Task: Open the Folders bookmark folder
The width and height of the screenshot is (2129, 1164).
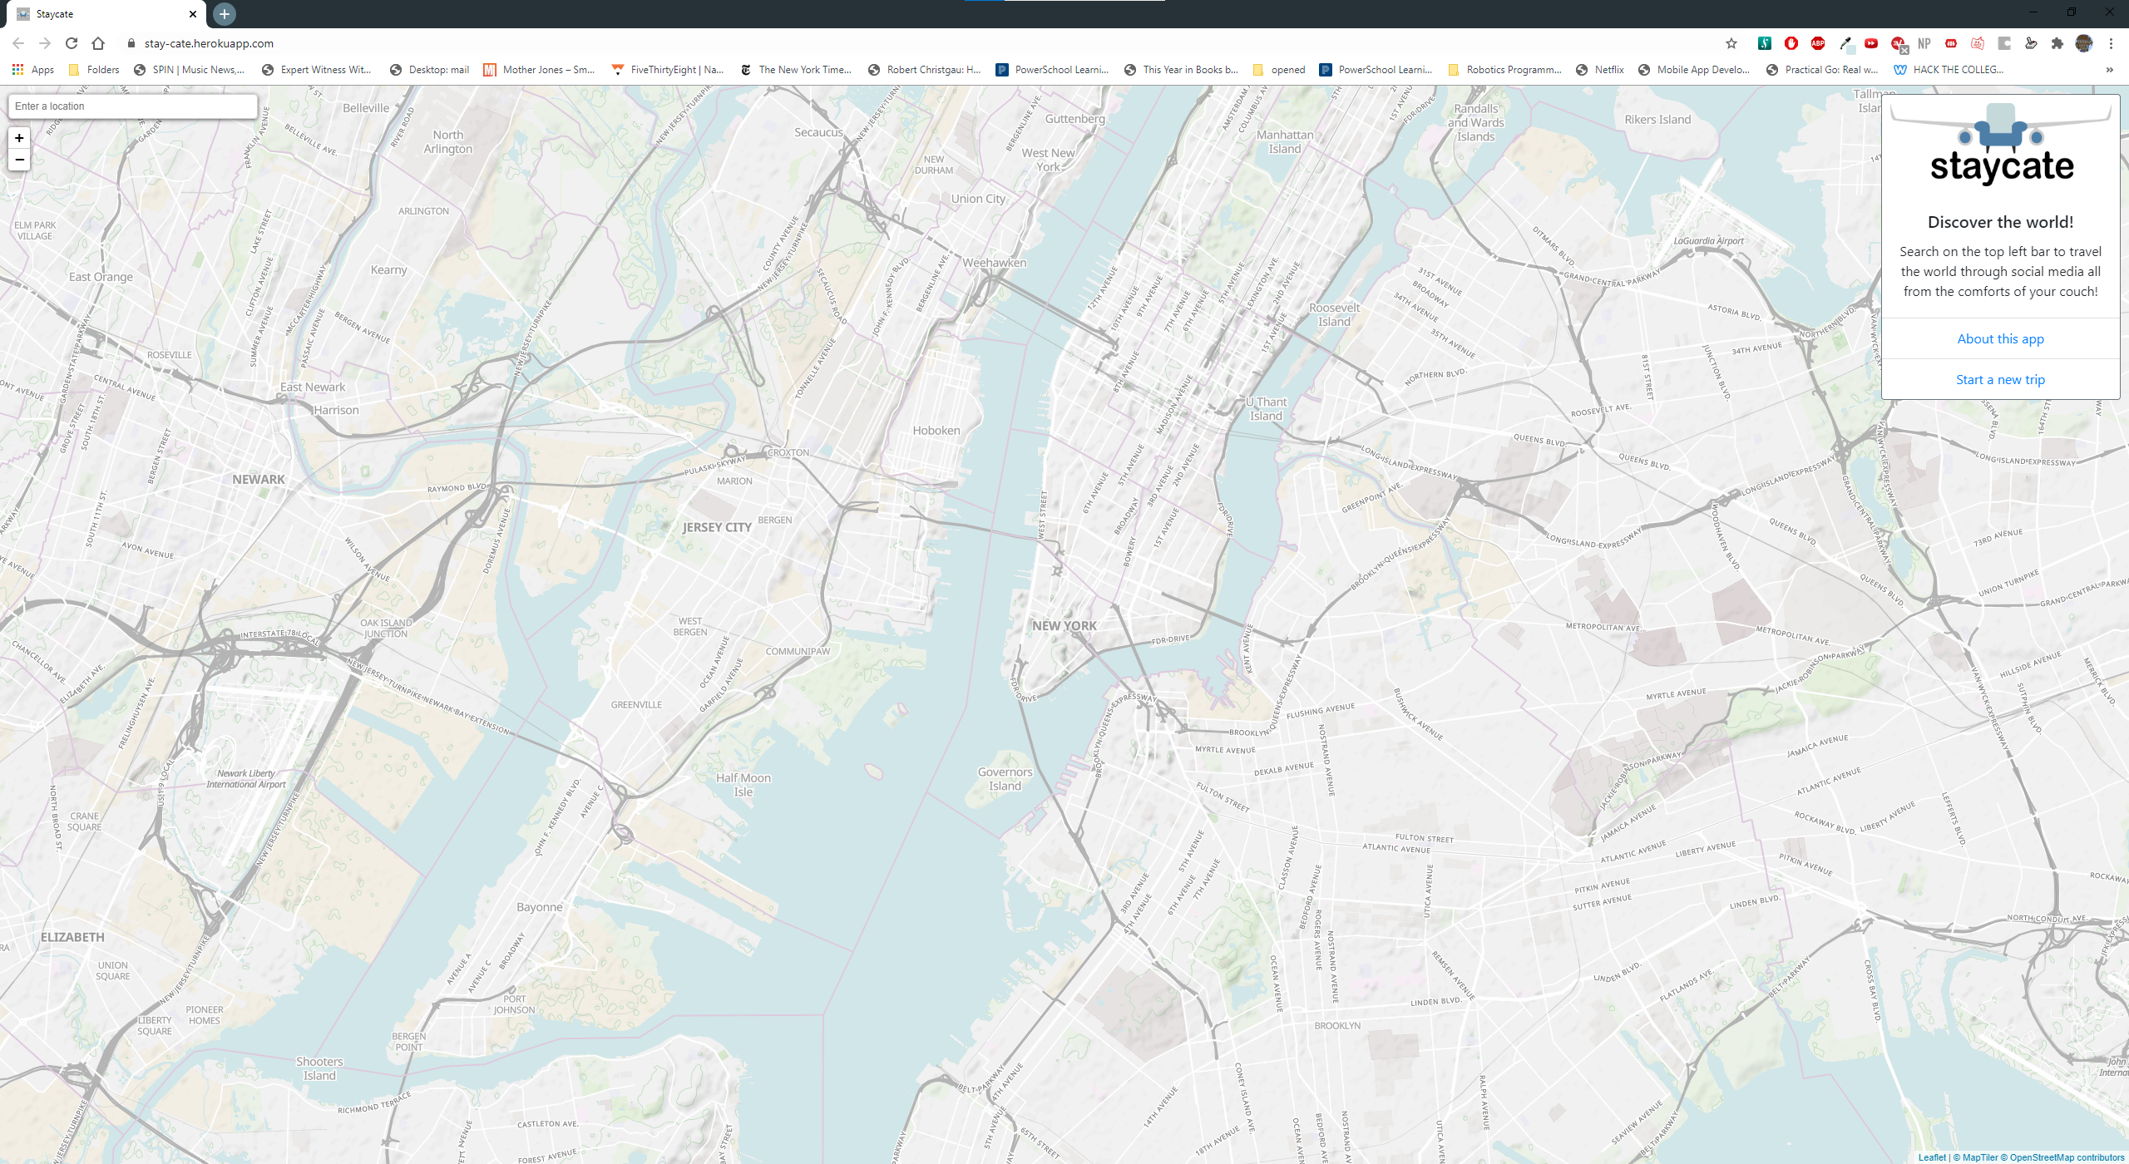Action: click(x=94, y=70)
